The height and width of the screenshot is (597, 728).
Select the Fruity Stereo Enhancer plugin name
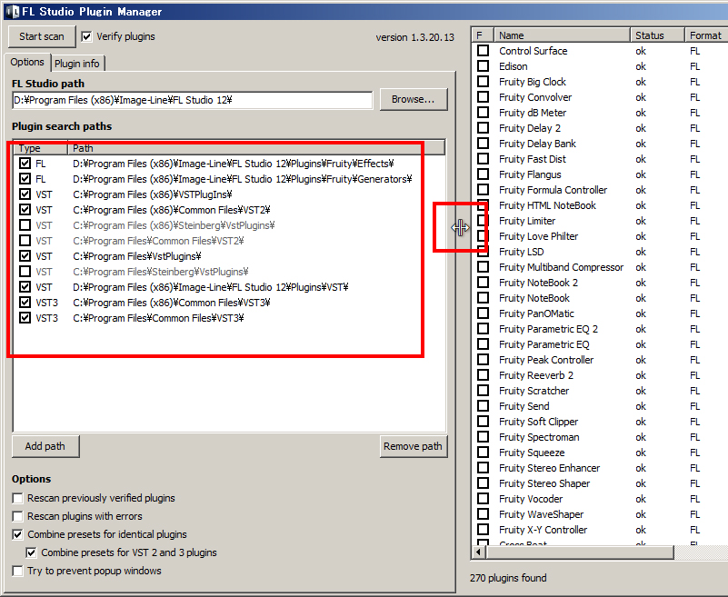[x=549, y=468]
